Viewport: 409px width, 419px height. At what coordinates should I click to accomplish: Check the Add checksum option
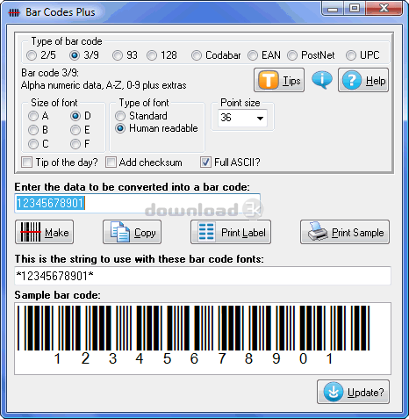click(x=111, y=162)
